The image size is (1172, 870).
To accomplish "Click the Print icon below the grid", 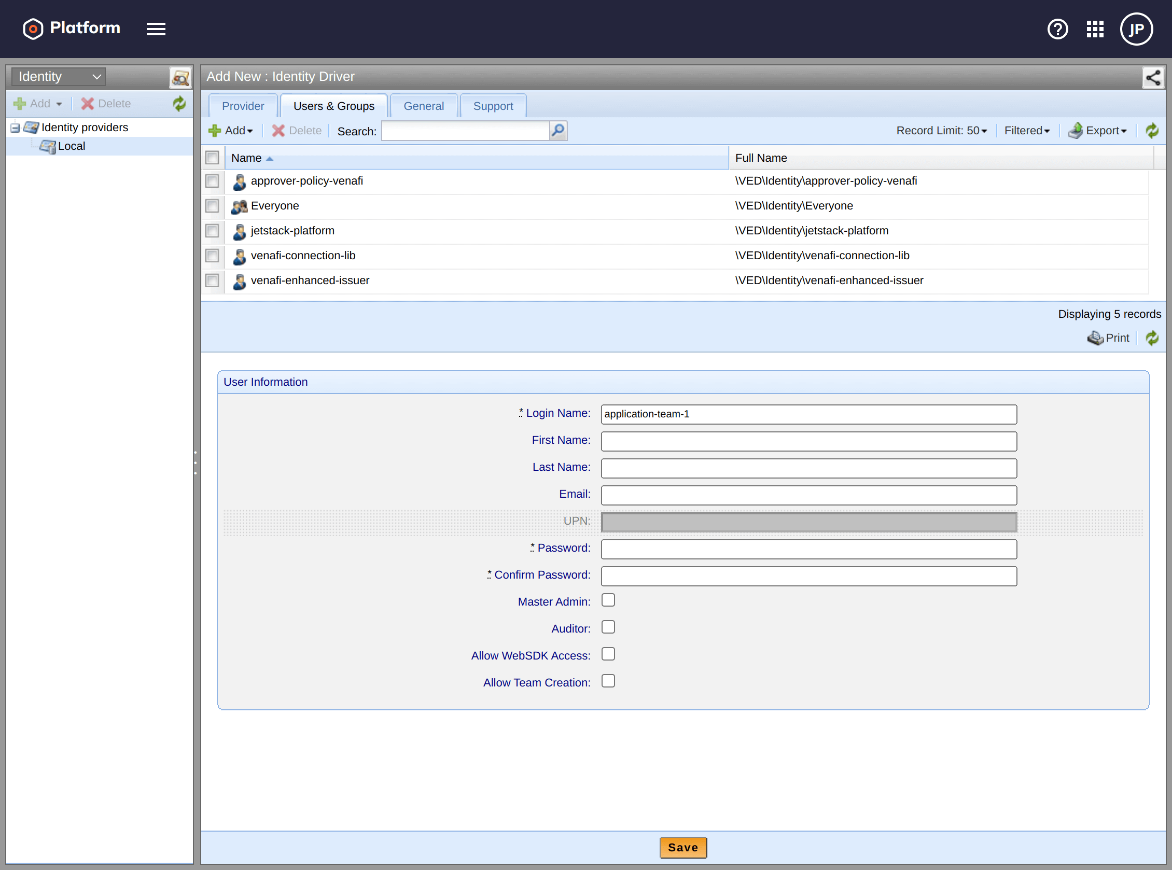I will tap(1095, 338).
